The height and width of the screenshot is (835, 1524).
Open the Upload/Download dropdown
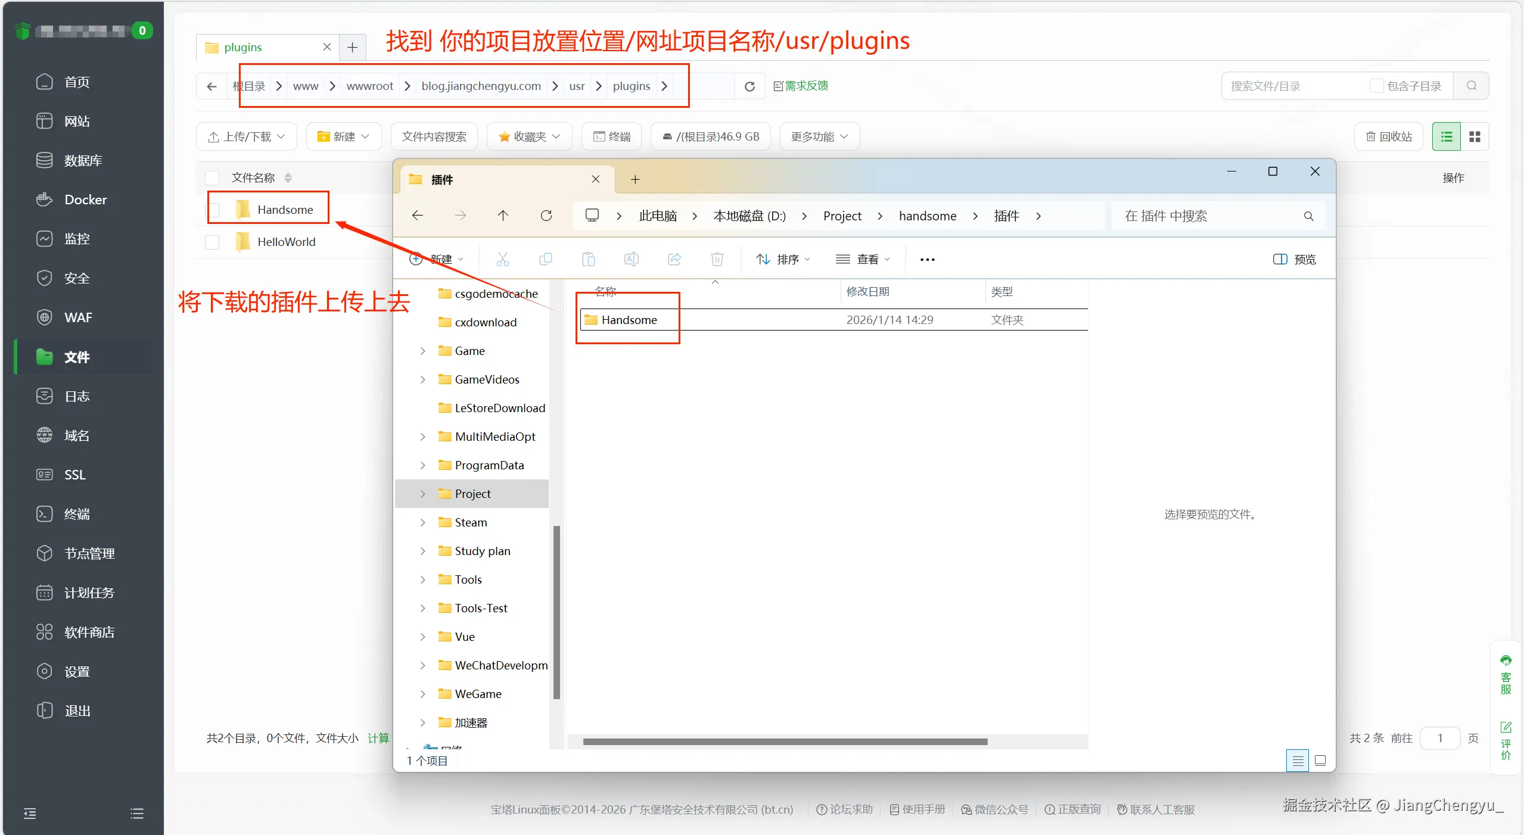click(x=246, y=137)
